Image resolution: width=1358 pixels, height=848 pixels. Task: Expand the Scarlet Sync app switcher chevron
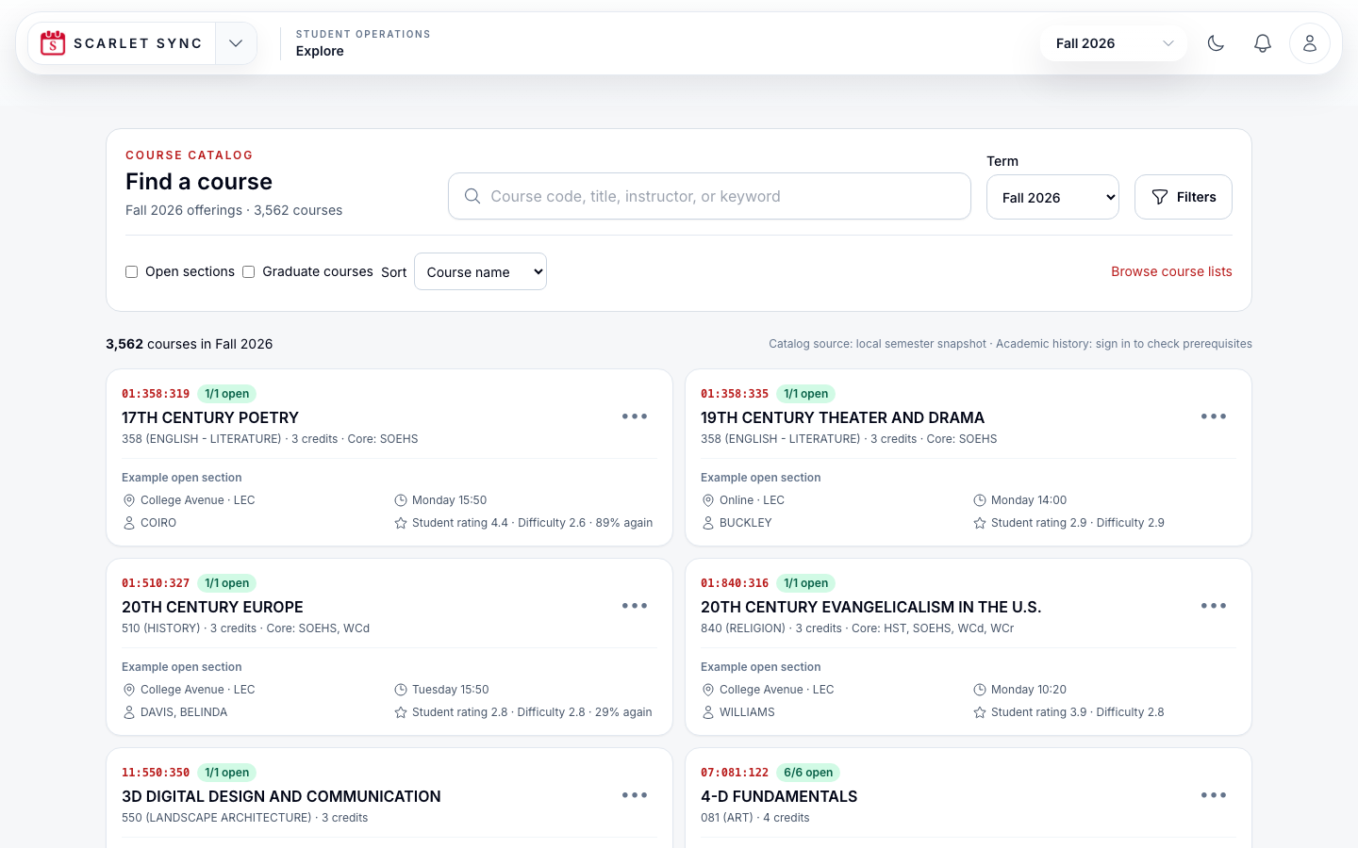click(236, 43)
